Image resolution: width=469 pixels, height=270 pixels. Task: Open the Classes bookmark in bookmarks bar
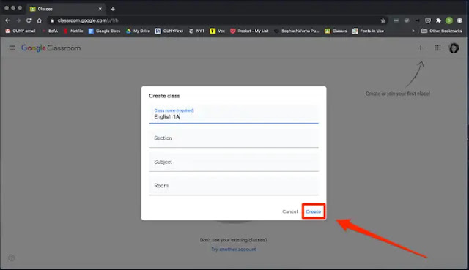point(336,31)
